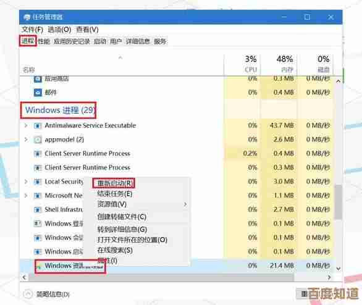Expand the Microsoft Ne... process row

[26, 196]
